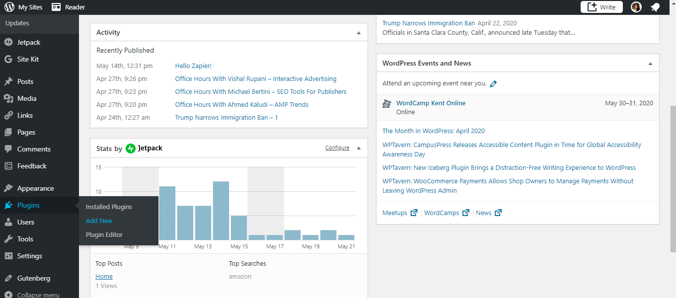
Task: Open The Month in WordPress: April 2020
Action: click(x=434, y=131)
